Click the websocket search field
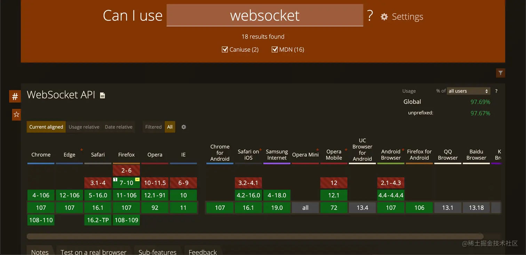Viewport: 526px width, 255px height. click(x=265, y=15)
